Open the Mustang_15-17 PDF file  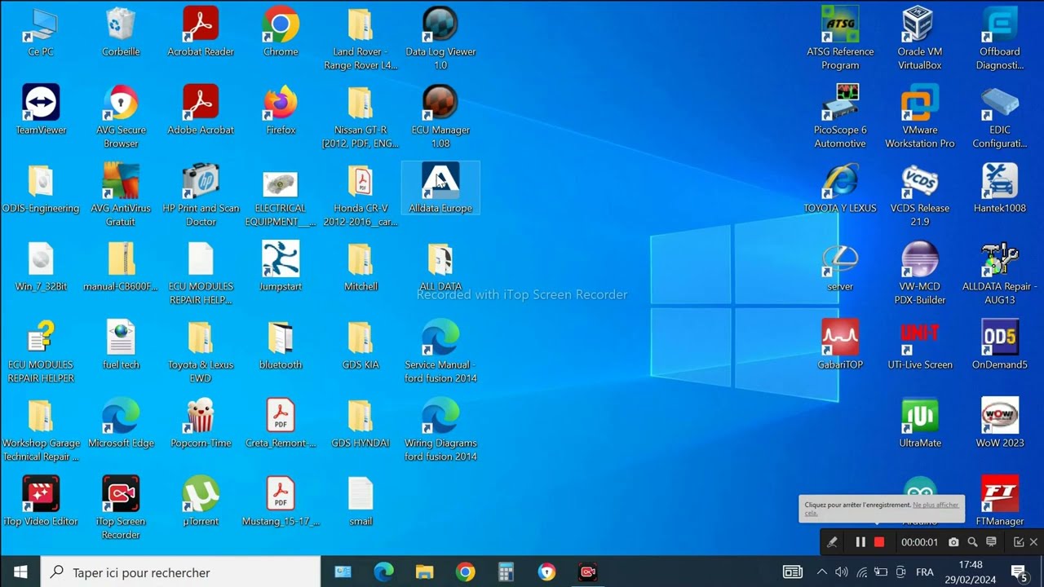point(281,501)
